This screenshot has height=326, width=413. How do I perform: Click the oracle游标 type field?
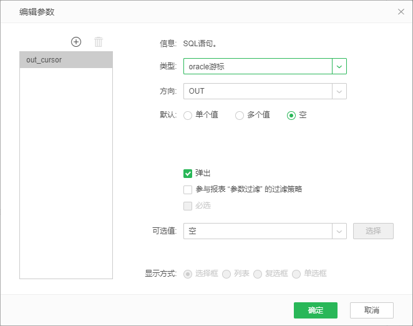click(x=258, y=66)
